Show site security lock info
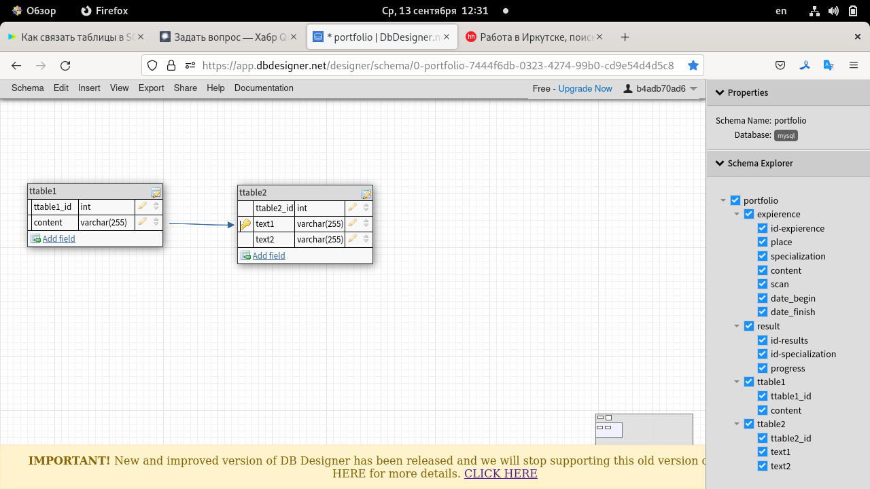870x489 pixels. (x=171, y=65)
